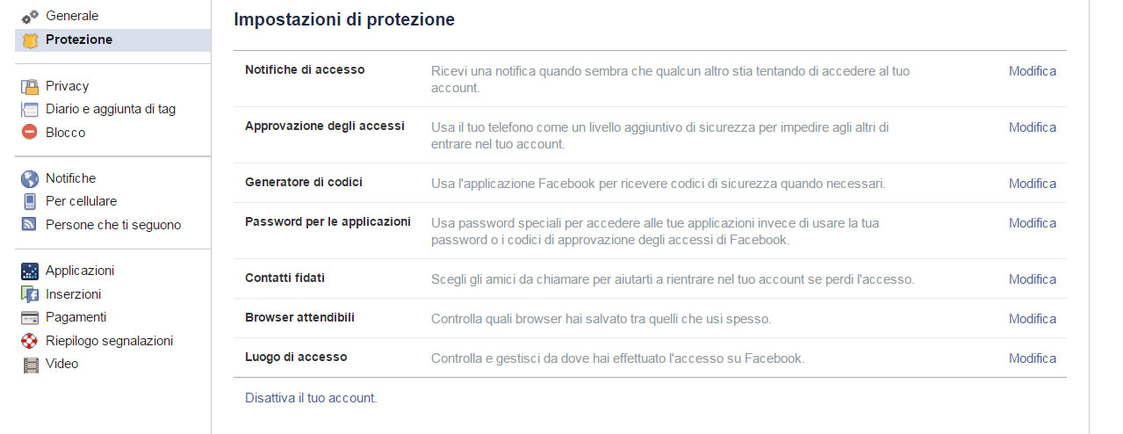
Task: Expand the Contatti fidati setting row
Action: pyautogui.click(x=651, y=278)
